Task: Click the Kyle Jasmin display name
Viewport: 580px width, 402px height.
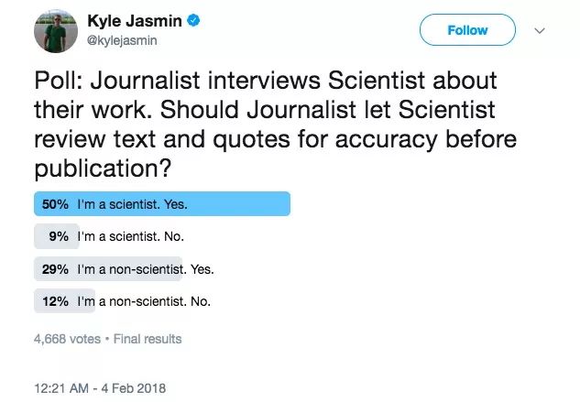Action: click(136, 20)
